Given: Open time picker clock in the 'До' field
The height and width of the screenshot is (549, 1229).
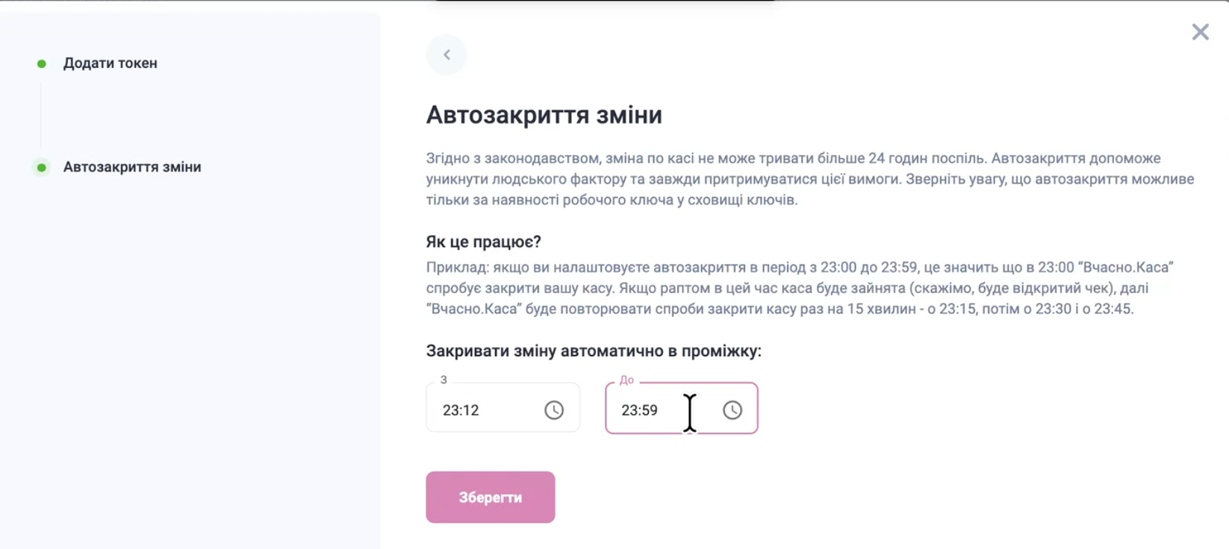Looking at the screenshot, I should [x=732, y=410].
